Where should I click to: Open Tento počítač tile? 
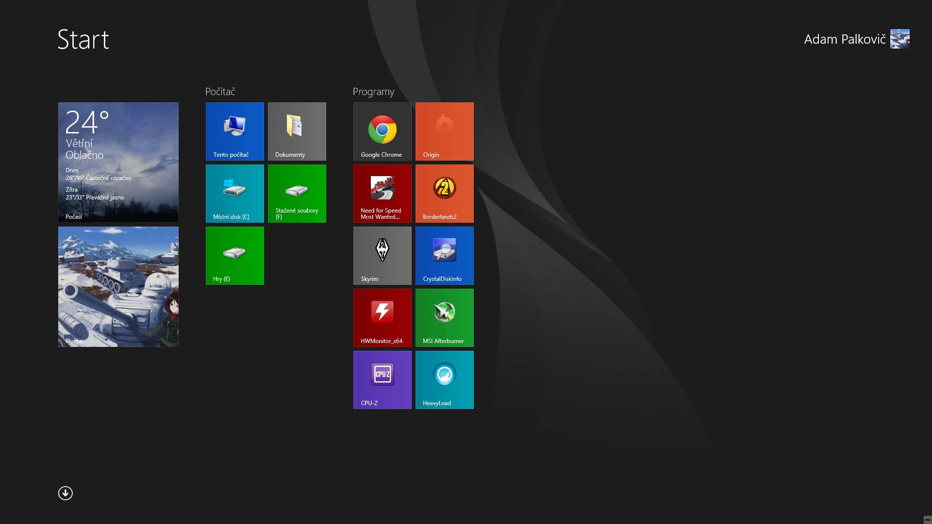[x=234, y=131]
